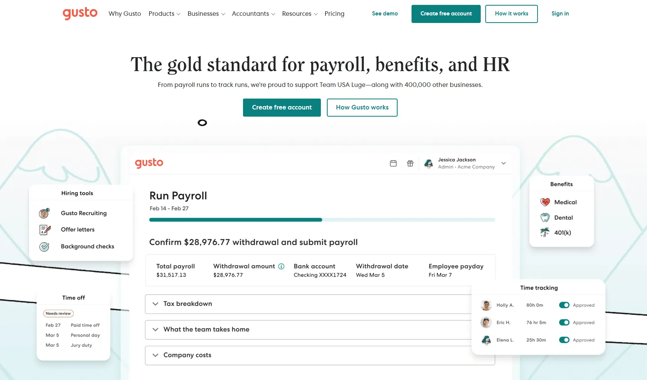Click the Fri Mar 7 payday value
Screen dimensions: 647x380
(x=440, y=275)
